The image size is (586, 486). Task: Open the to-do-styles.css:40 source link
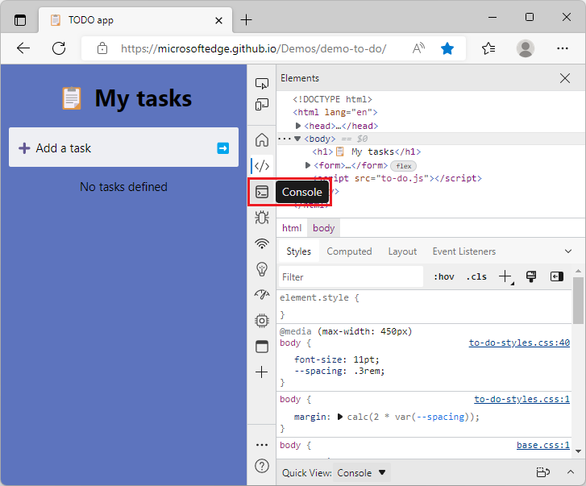519,343
